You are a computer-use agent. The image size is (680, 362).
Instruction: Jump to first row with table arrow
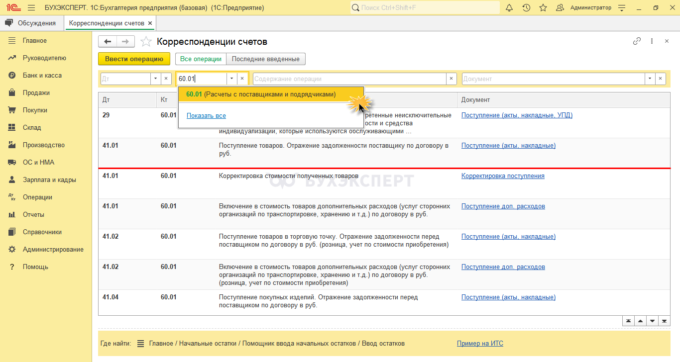point(629,321)
